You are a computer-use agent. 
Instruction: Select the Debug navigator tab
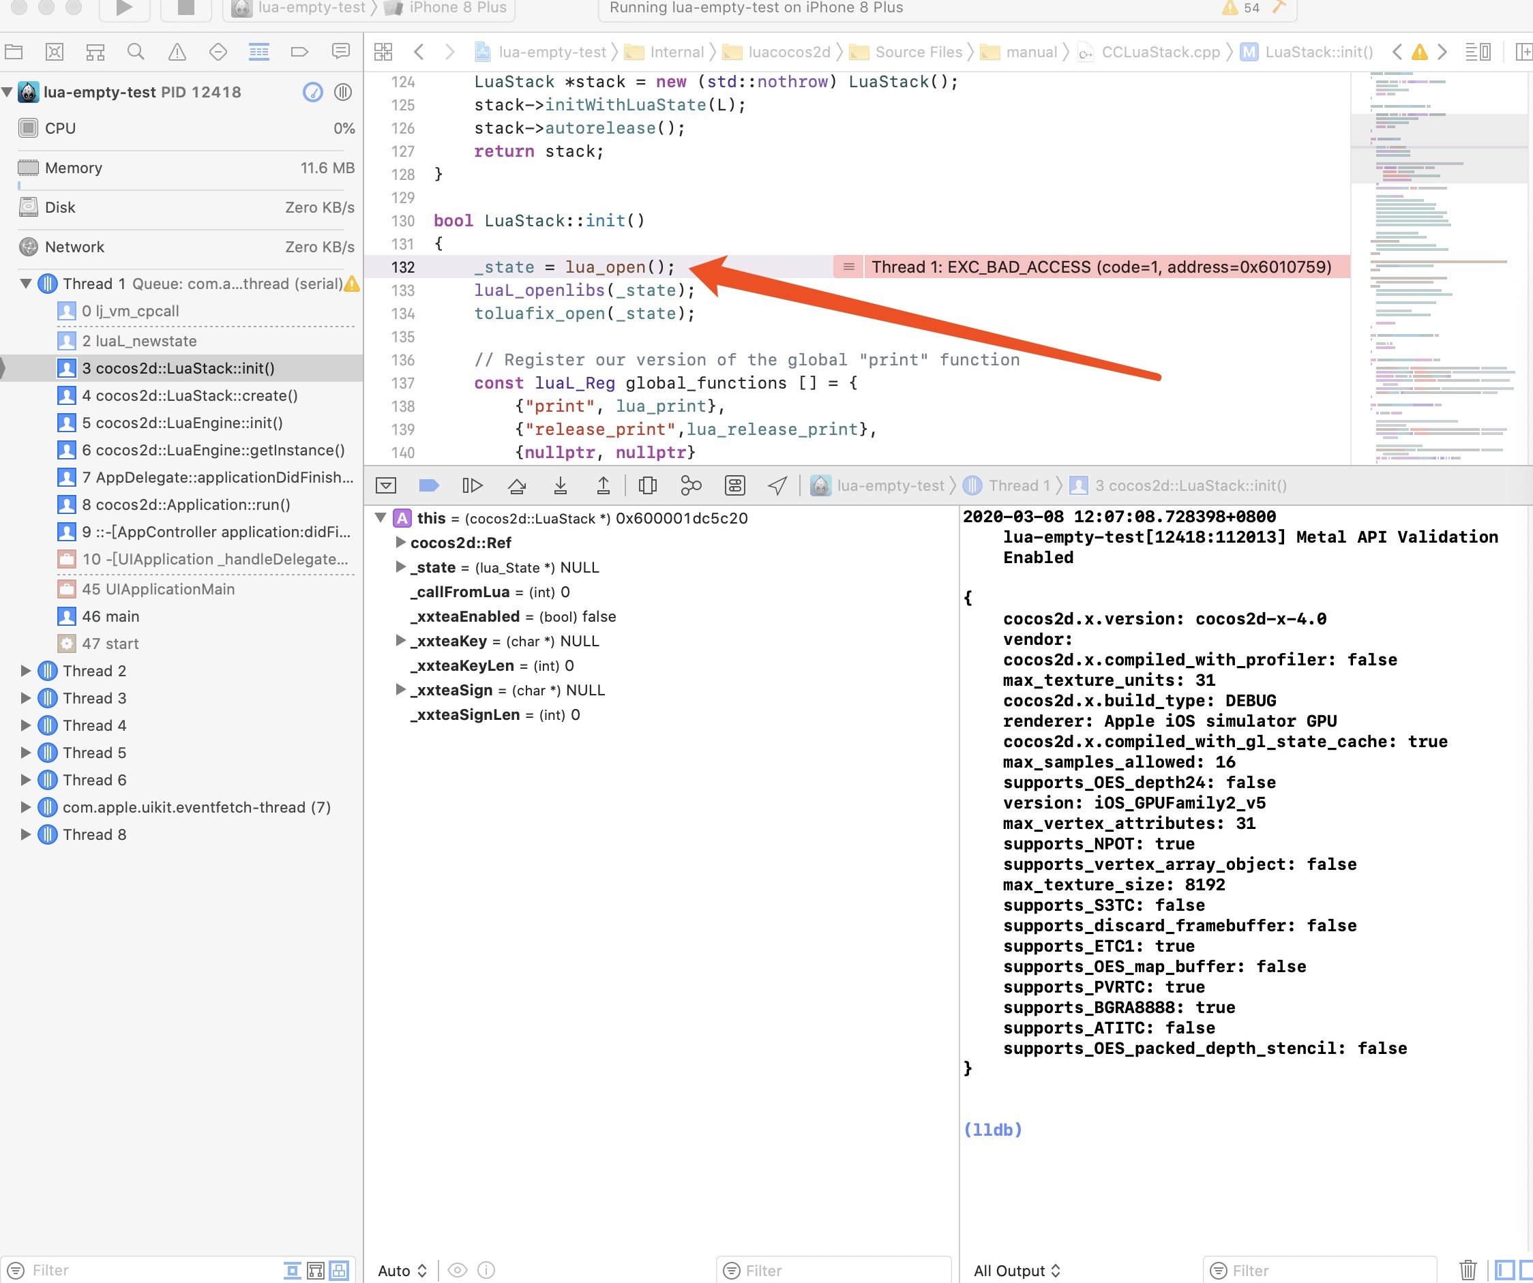tap(258, 52)
